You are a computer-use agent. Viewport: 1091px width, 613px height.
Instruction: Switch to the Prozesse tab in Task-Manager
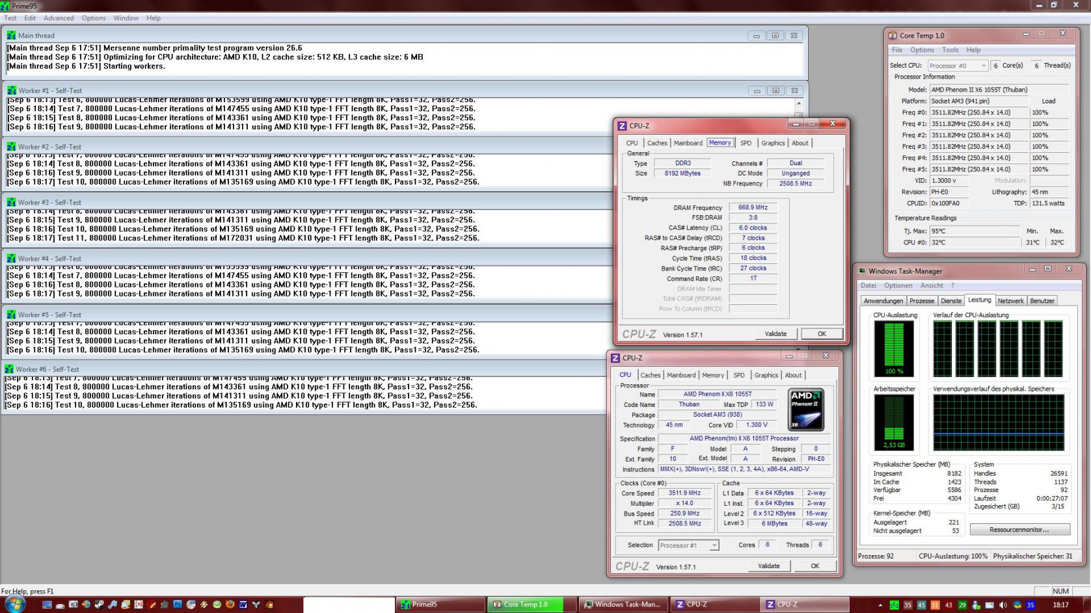(922, 301)
